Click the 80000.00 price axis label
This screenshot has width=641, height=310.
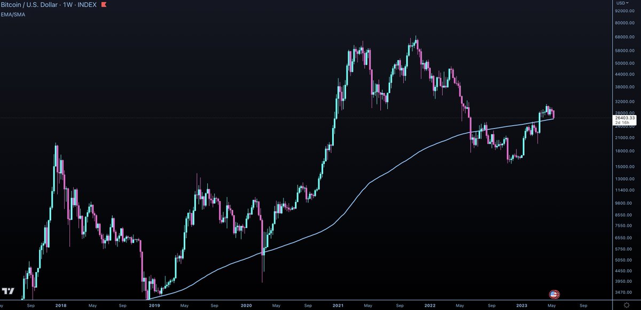coord(624,23)
